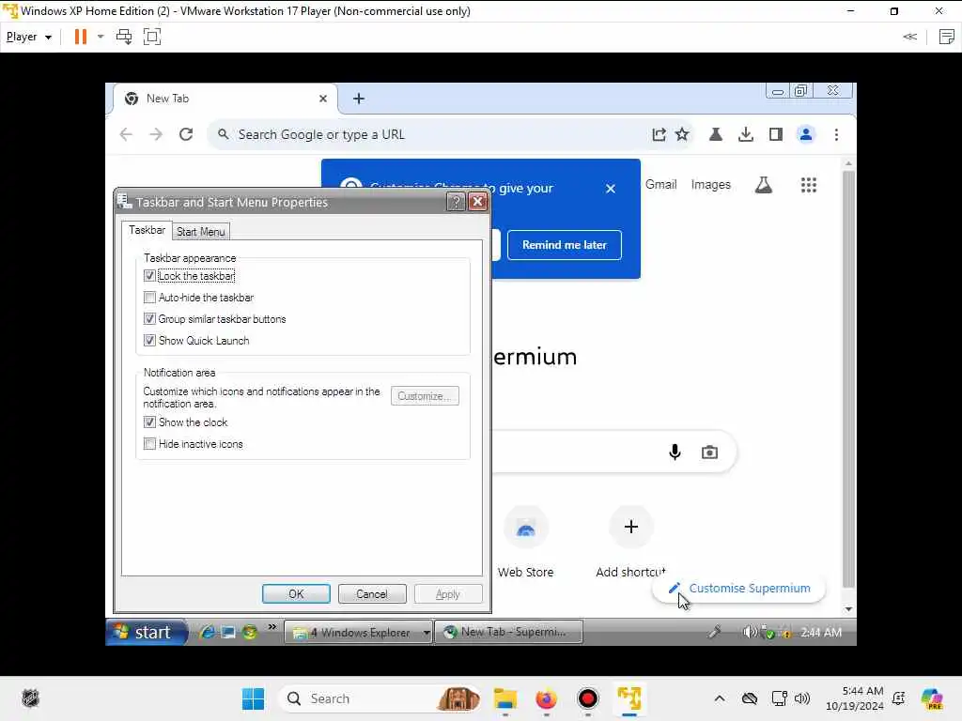Switch to the Start Menu tab
Viewport: 962px width, 721px height.
click(201, 232)
